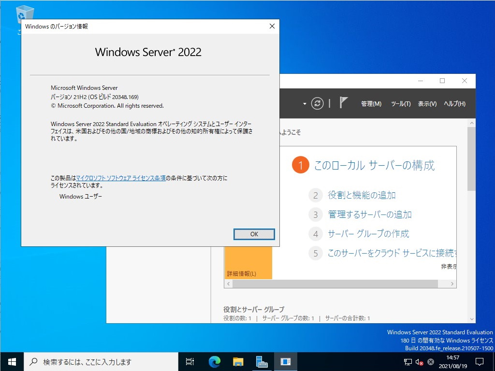Viewport: 495px width, 371px height.
Task: Open the Recycle Bin on the desktop
Action: 24,14
